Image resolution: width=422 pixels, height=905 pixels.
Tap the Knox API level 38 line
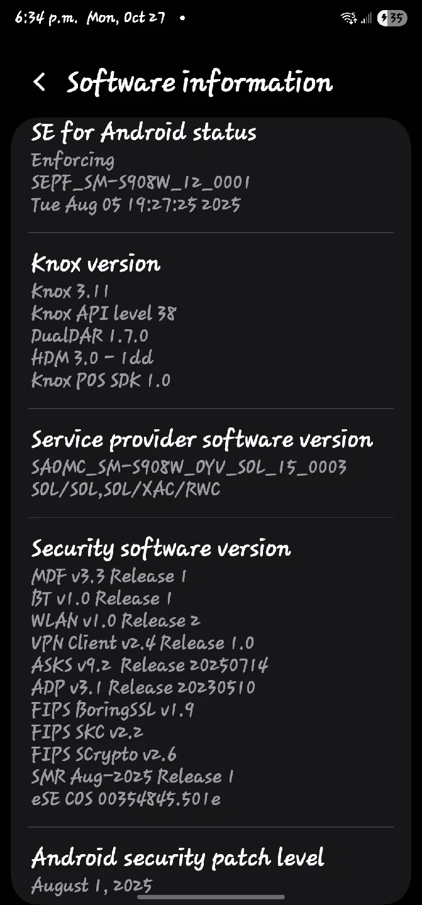coord(104,313)
